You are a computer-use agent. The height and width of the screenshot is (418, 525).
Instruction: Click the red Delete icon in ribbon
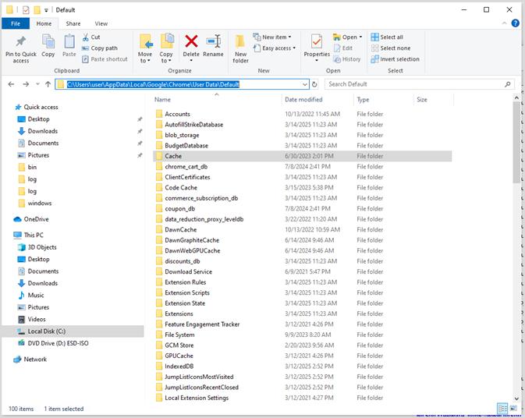click(191, 41)
